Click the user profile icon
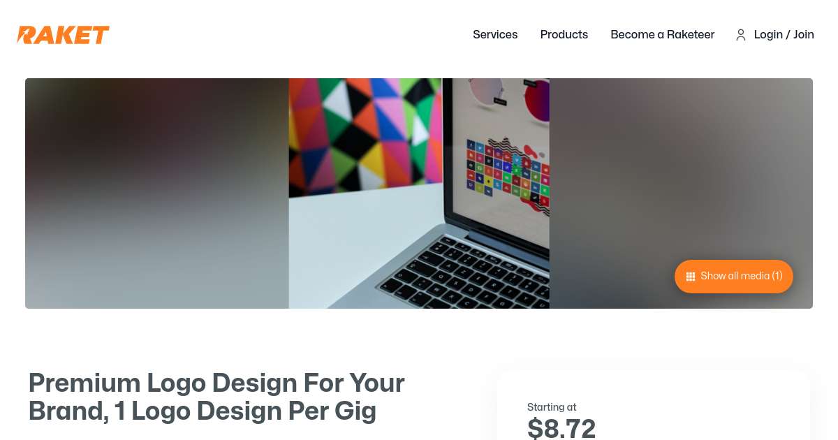The image size is (838, 440). [741, 35]
